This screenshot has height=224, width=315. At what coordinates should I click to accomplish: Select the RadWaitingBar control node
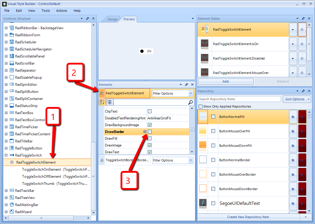(27, 205)
